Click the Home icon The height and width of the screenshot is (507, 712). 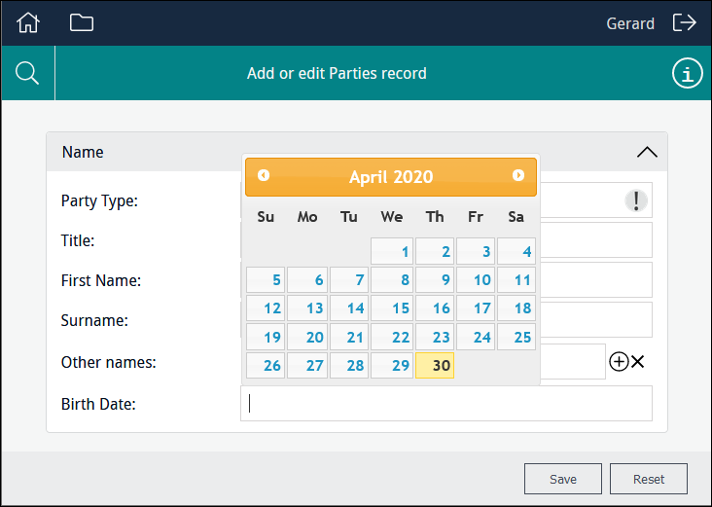[x=29, y=22]
